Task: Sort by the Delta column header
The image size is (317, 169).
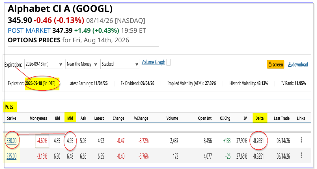Action: coord(259,118)
